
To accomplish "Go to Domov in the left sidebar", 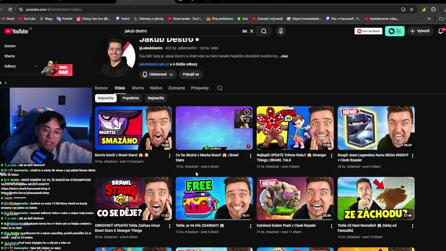I will pyautogui.click(x=10, y=46).
